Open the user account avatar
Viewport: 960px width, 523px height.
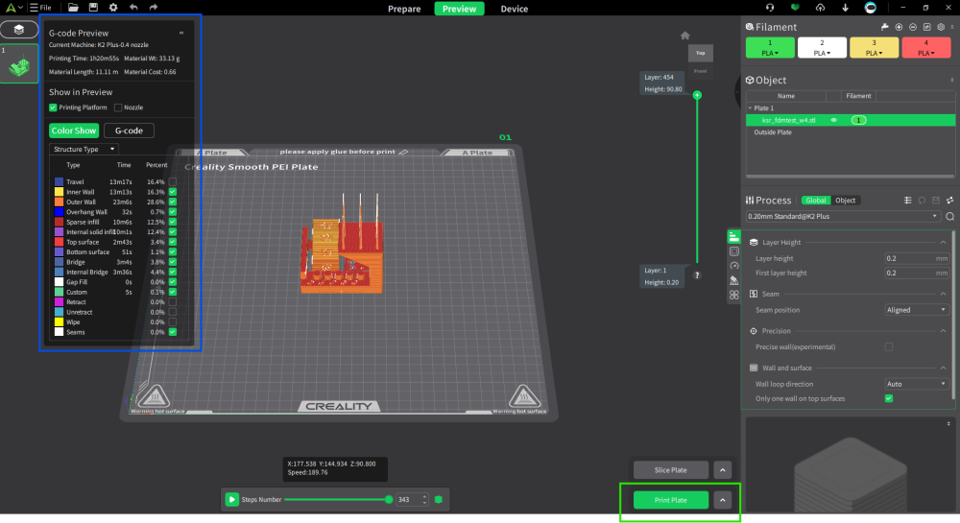[870, 8]
